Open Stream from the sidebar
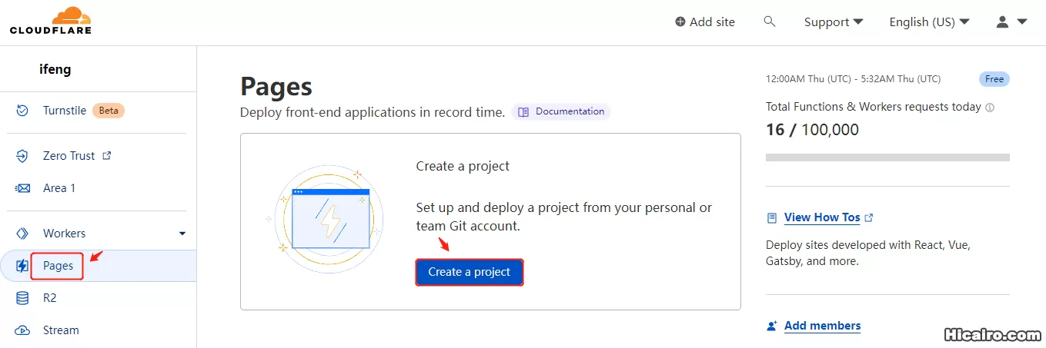 (x=61, y=330)
